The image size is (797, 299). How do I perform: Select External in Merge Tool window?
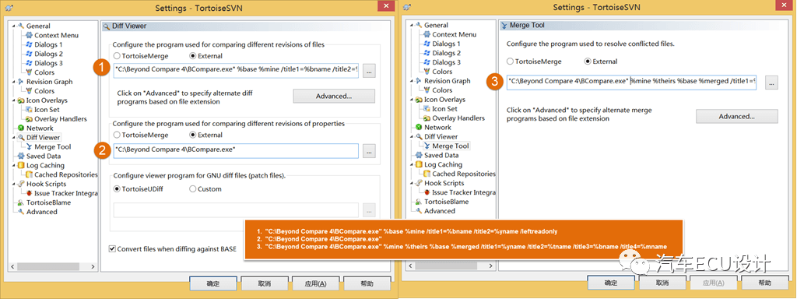(588, 62)
